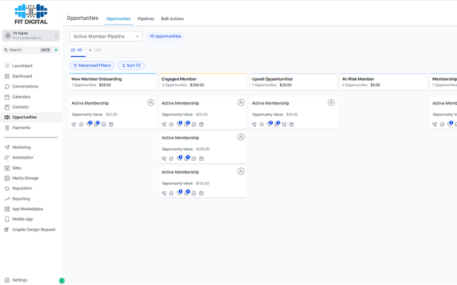Open the calendar icon on the $30.00 card

[291, 124]
